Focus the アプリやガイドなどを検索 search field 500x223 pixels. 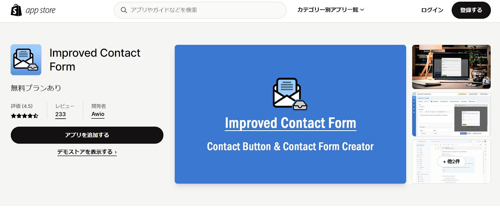click(204, 10)
